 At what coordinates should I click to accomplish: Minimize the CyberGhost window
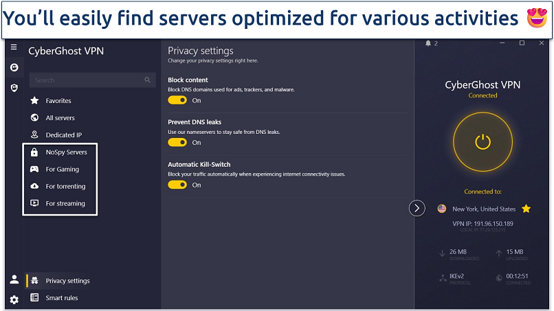502,43
